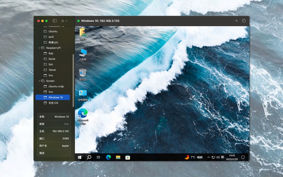Screen dimensions: 283x177
Task: Collapse the RaspberryPi group
Action: point(40,48)
